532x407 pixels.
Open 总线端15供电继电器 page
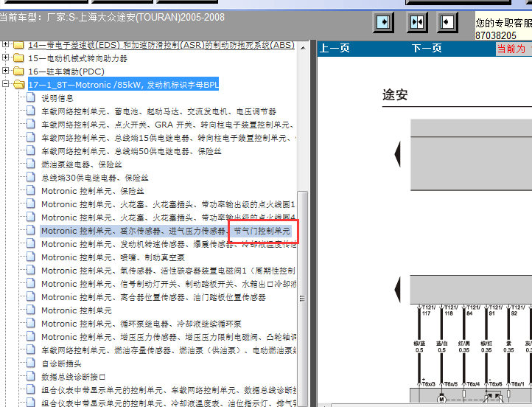[168, 138]
